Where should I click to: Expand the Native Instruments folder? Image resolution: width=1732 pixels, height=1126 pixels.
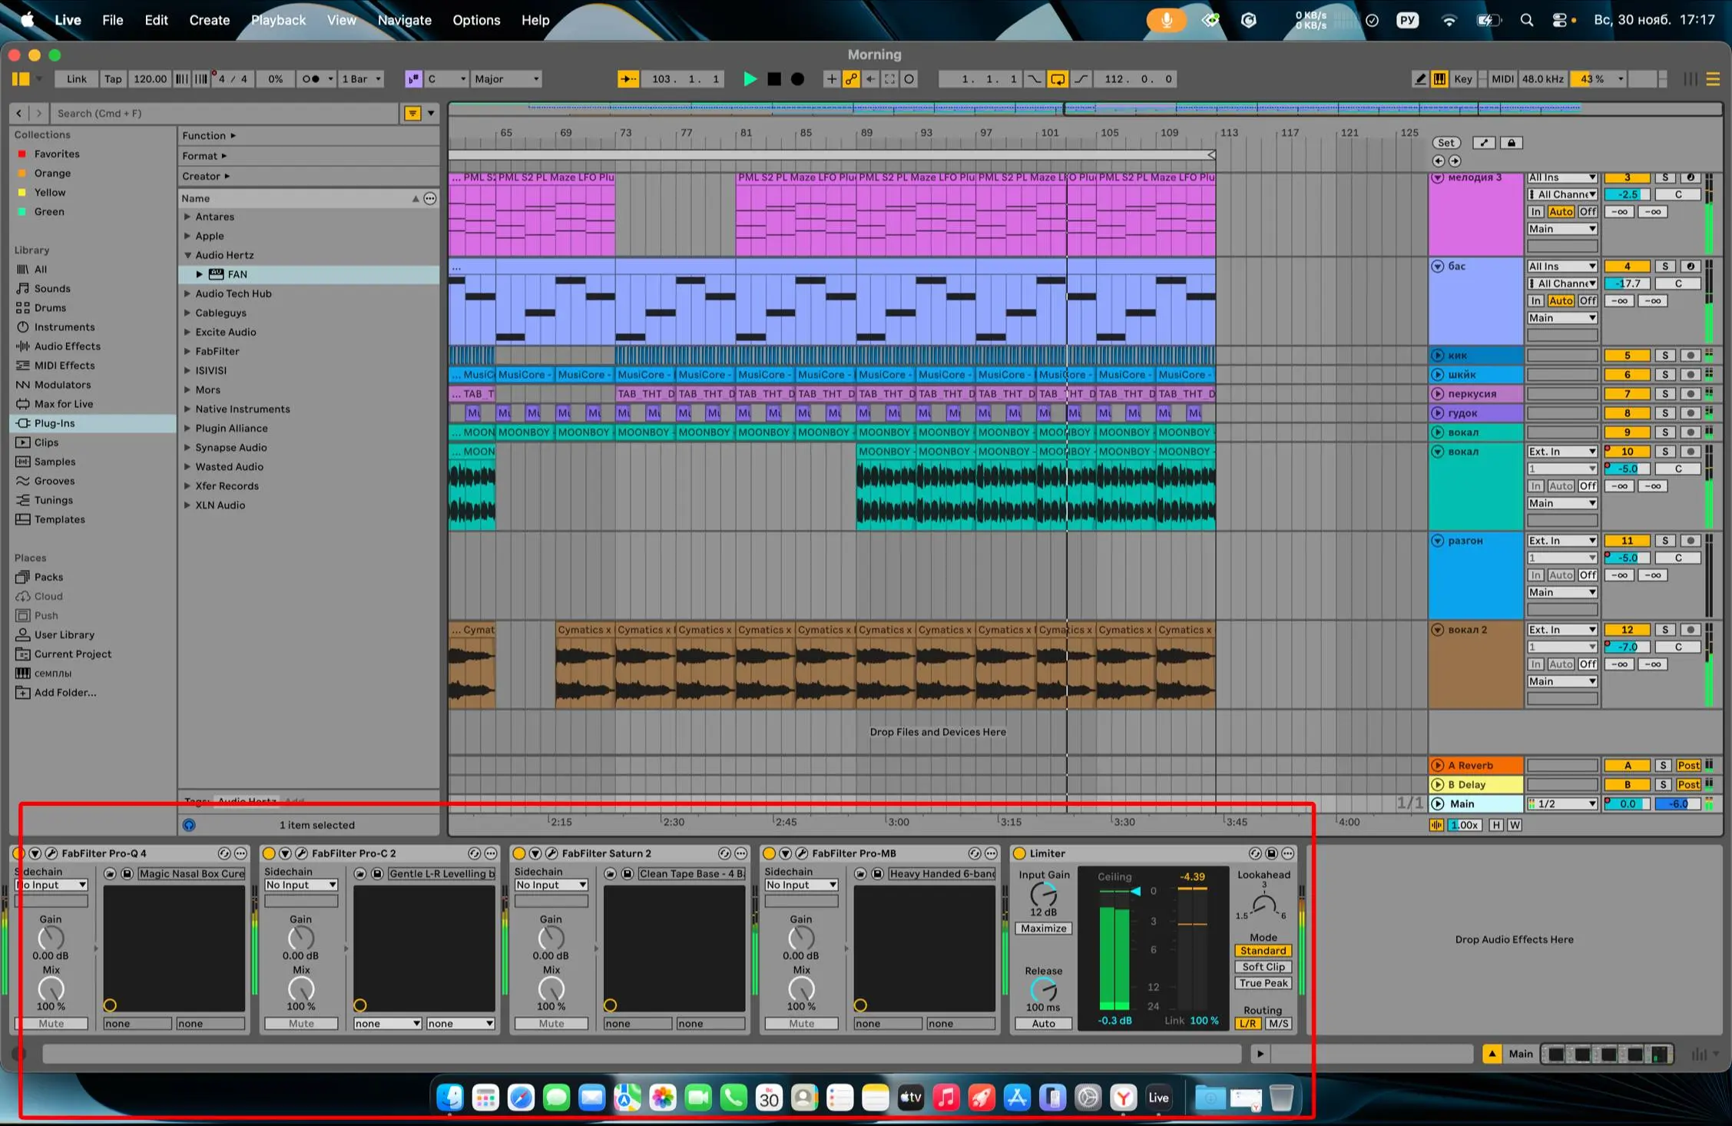click(x=187, y=409)
